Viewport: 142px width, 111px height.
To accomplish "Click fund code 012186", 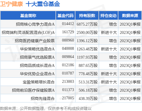I will click(68, 65).
